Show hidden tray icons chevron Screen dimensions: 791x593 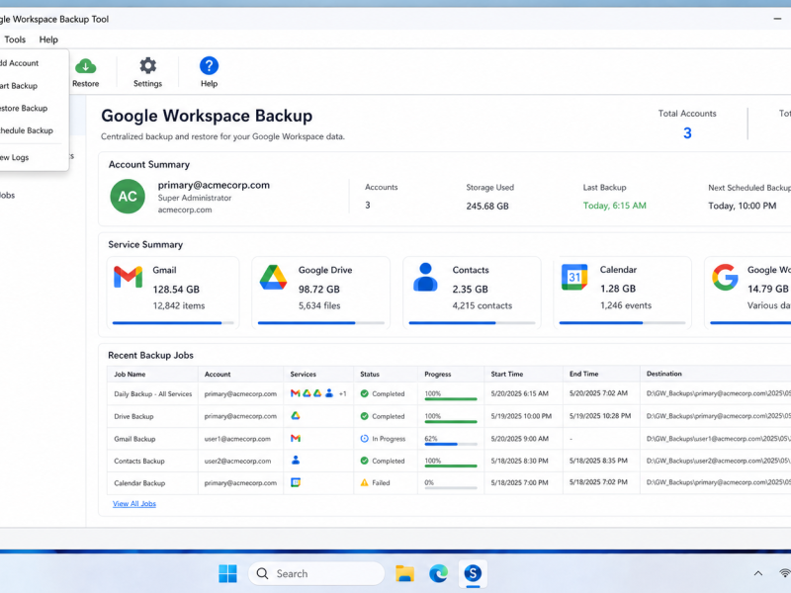point(757,573)
